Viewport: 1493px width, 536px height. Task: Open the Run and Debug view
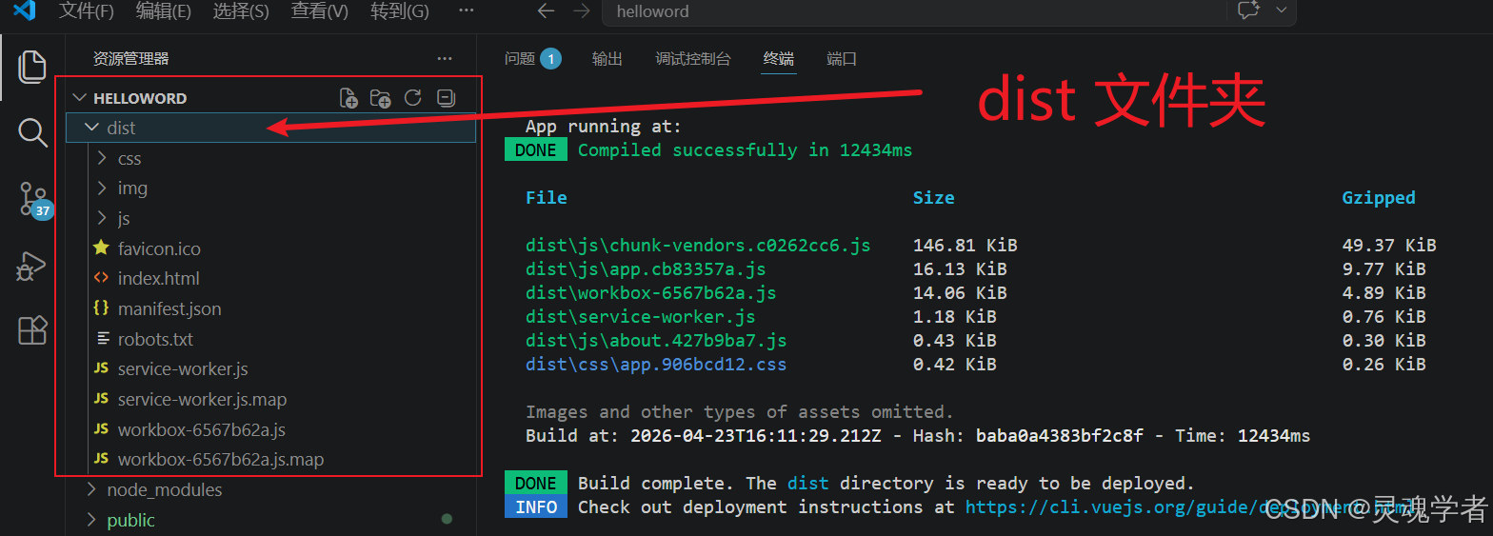tap(32, 266)
